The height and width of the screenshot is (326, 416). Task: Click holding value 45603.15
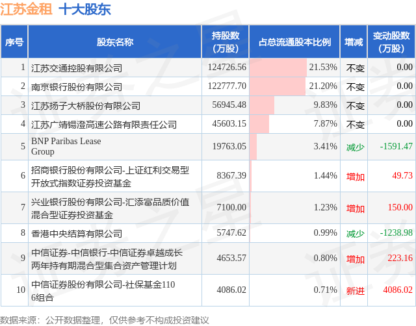[x=229, y=124]
